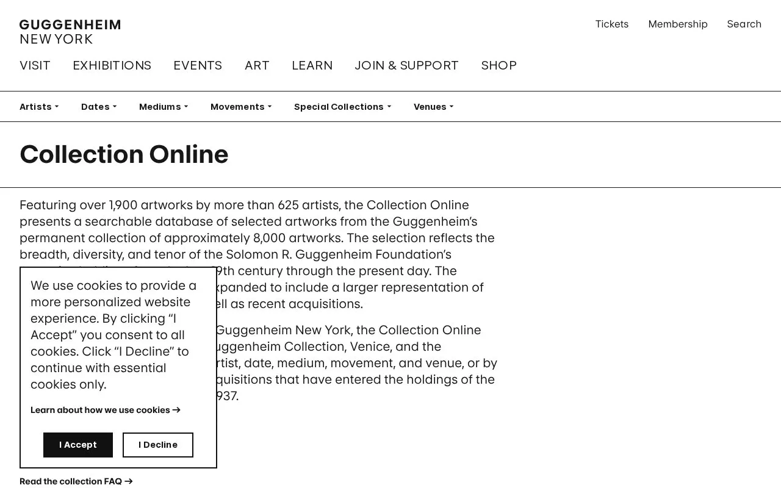Viewport: 781px width, 488px height.
Task: Open Read the collection FAQ link
Action: pos(76,481)
